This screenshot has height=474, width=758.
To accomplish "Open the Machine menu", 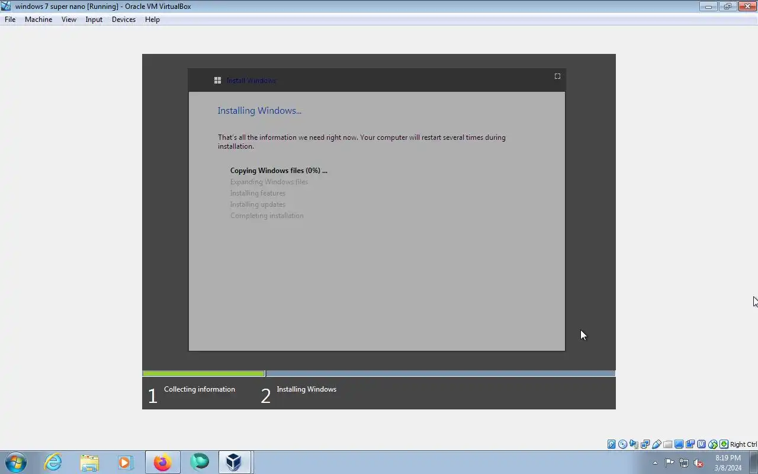I will tap(38, 20).
